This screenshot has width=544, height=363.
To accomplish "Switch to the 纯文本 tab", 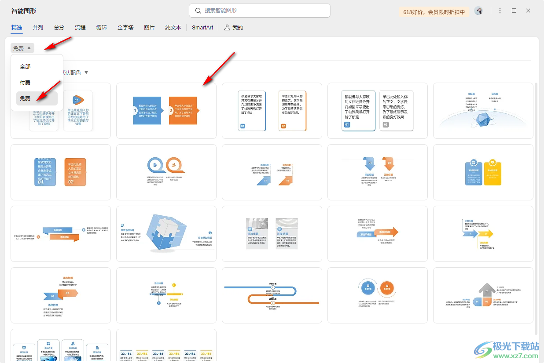I will tap(173, 27).
